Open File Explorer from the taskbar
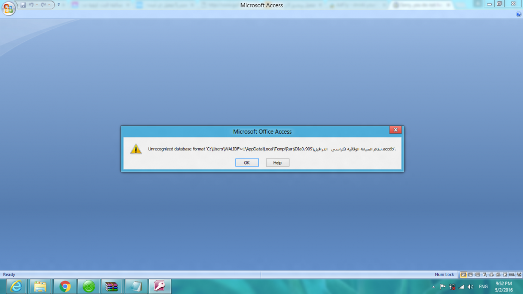Viewport: 523px width, 294px height. pyautogui.click(x=40, y=286)
